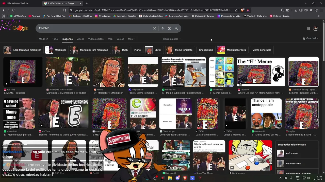
Task: Filter images by the Rush chip
Action: coord(121,50)
